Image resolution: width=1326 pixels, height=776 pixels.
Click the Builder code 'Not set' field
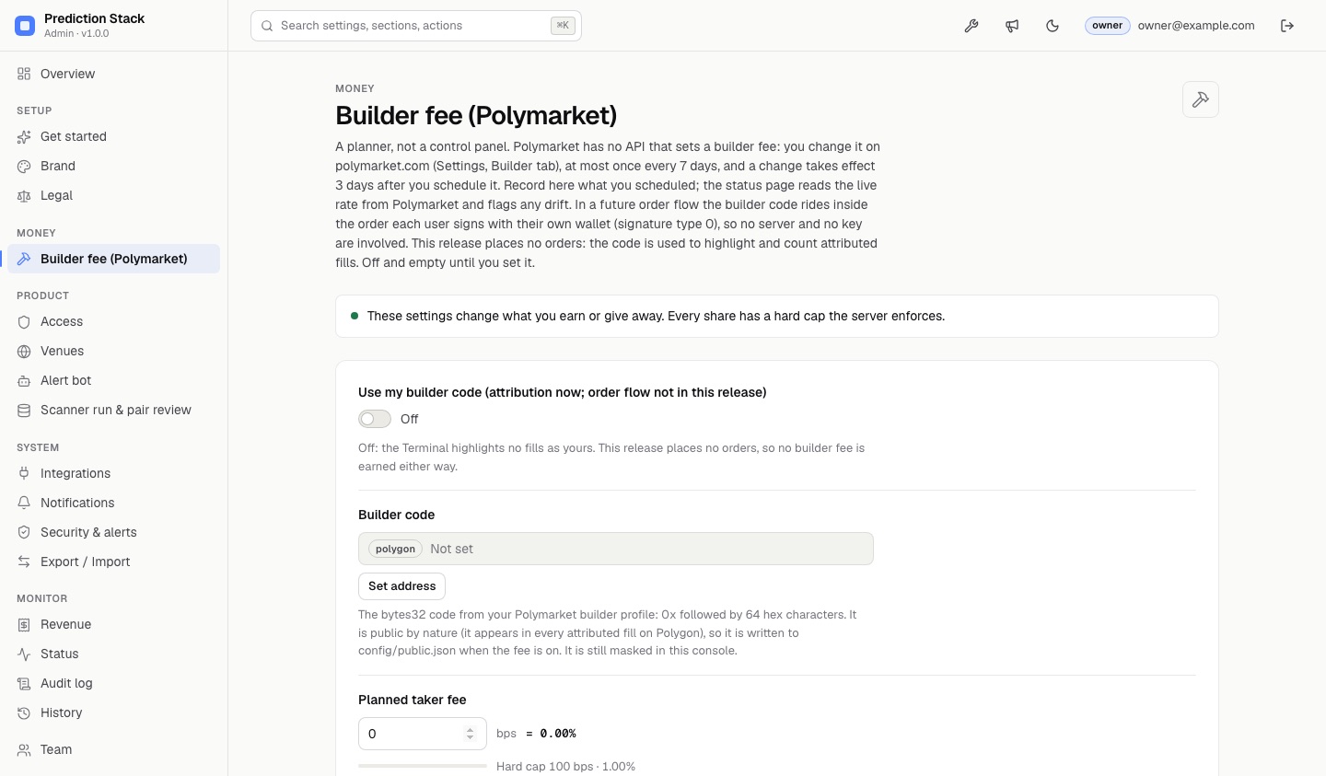[616, 549]
